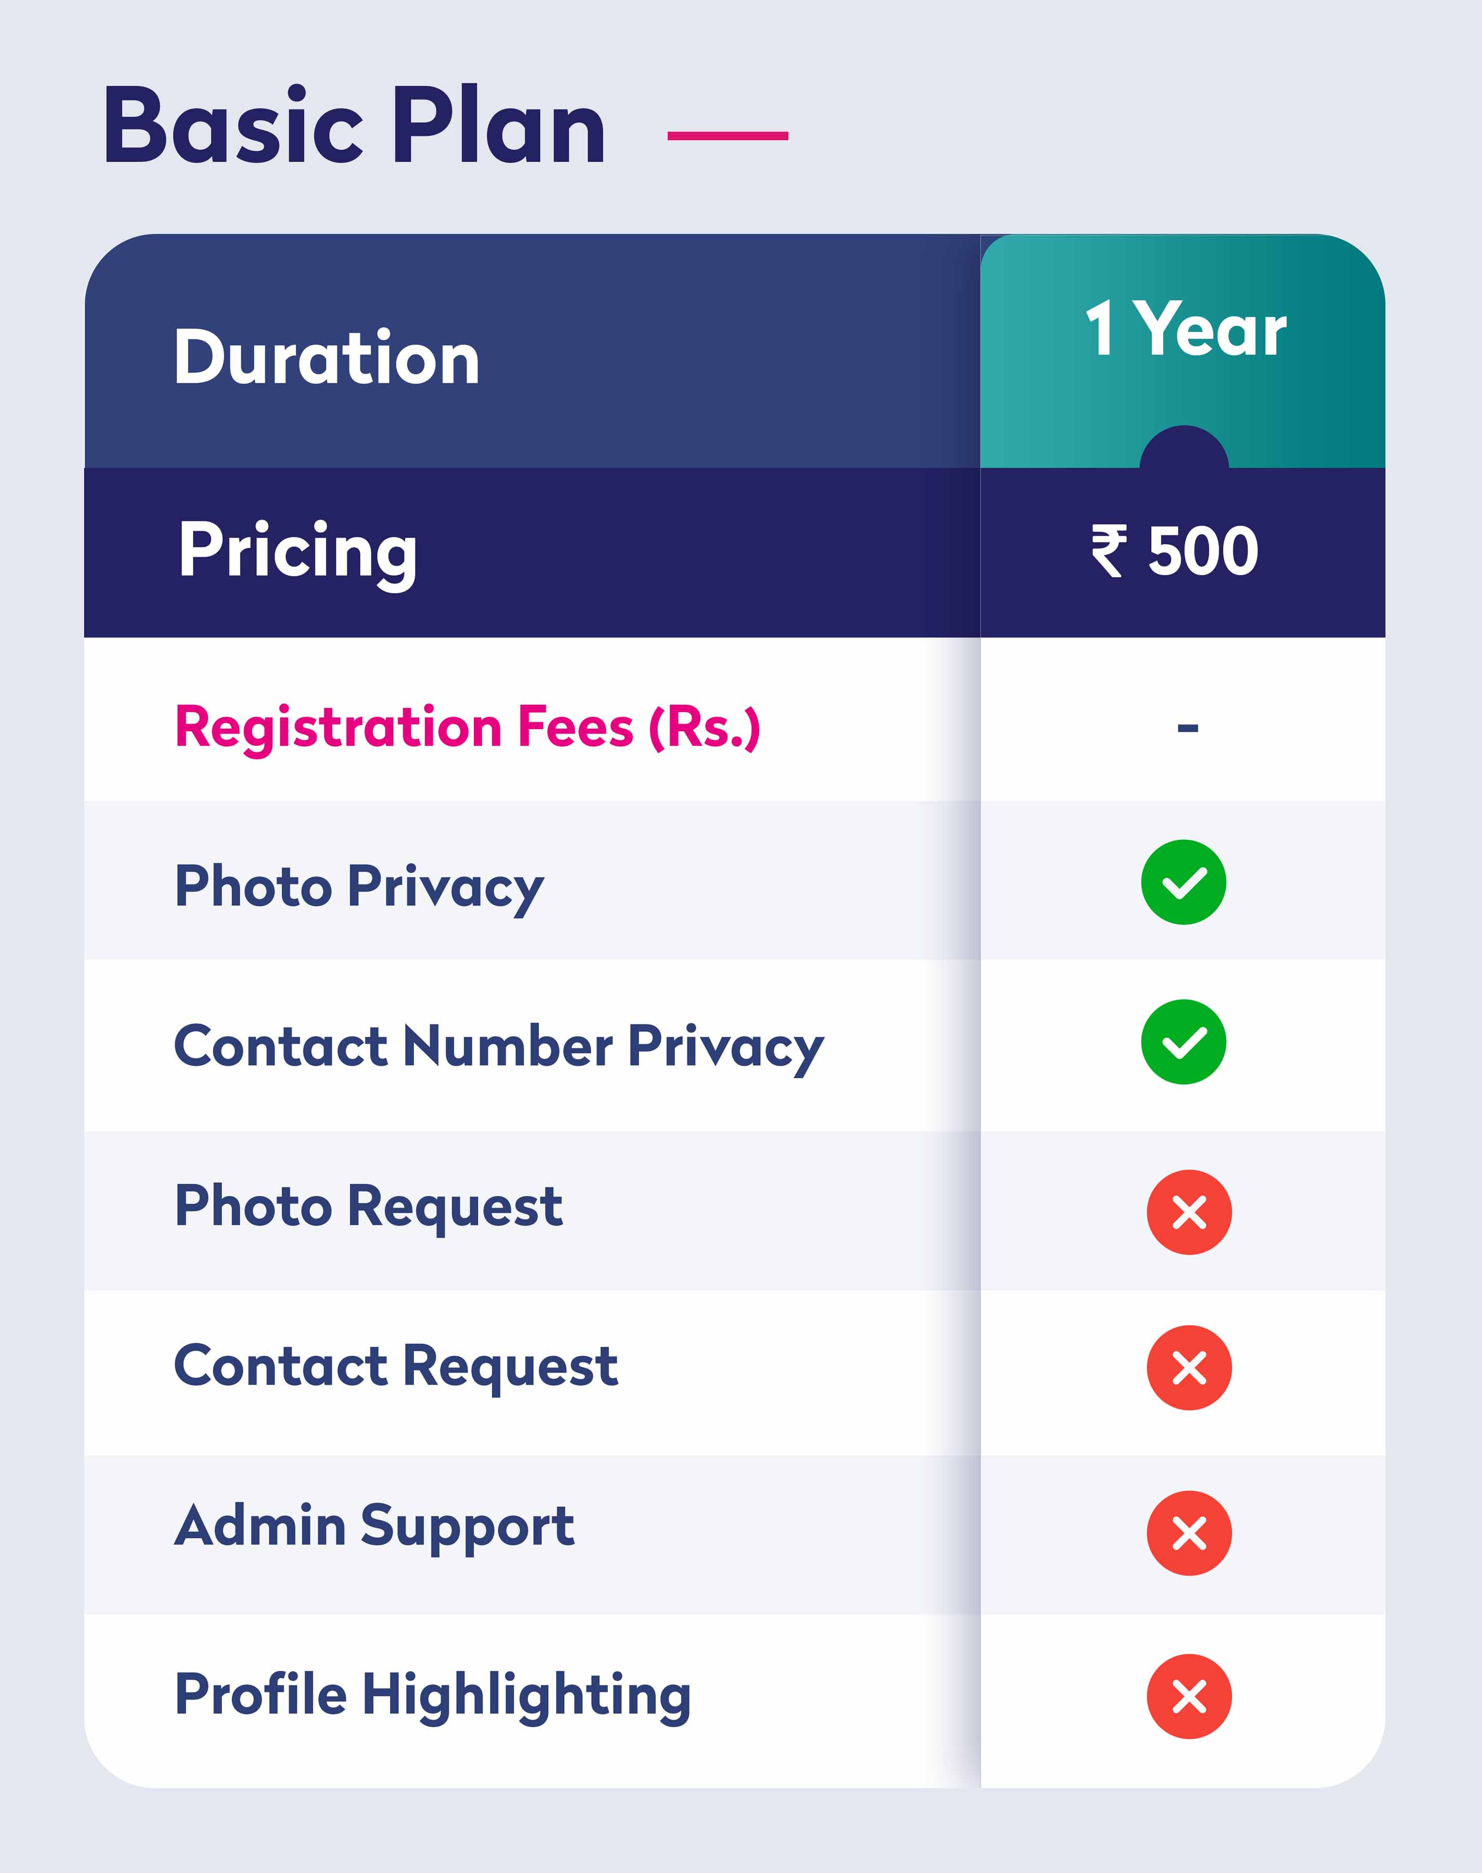Click the Duration header label
1482x1873 pixels.
pos(326,358)
